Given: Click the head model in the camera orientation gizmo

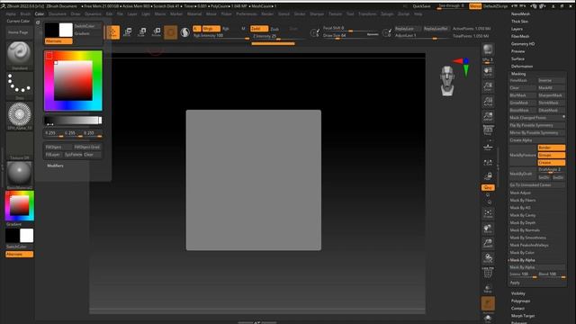Looking at the screenshot, I should pyautogui.click(x=447, y=81).
